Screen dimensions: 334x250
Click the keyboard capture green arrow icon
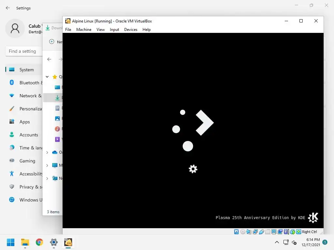coord(299,232)
